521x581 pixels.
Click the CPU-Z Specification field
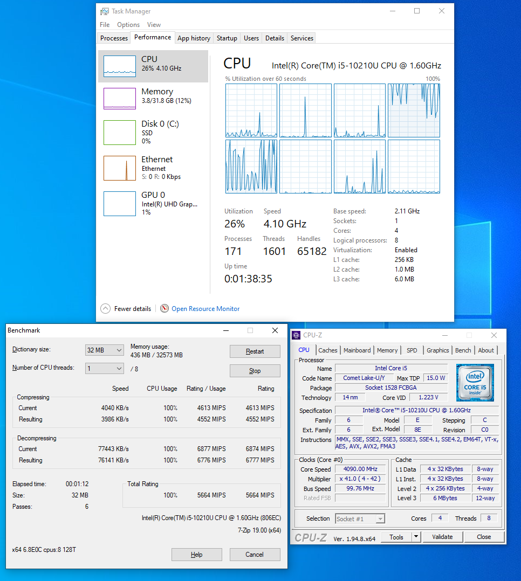coord(416,410)
